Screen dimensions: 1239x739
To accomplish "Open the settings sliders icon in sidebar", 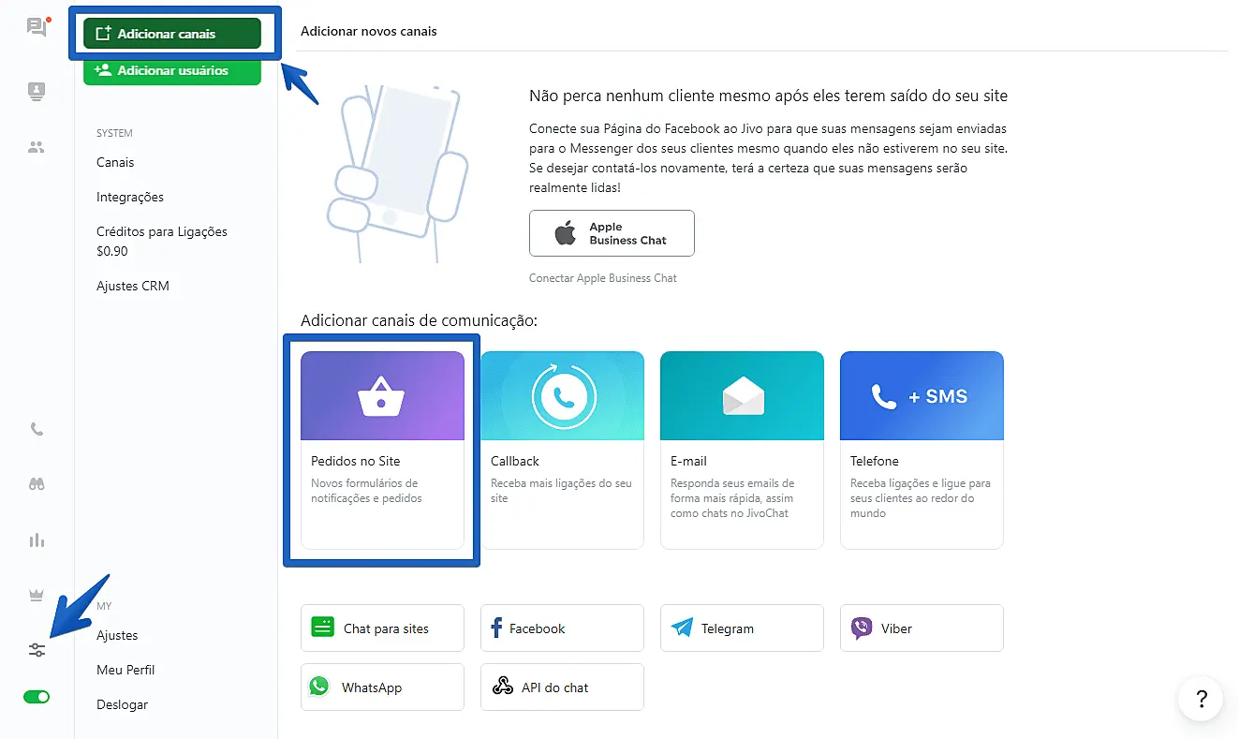I will coord(37,650).
